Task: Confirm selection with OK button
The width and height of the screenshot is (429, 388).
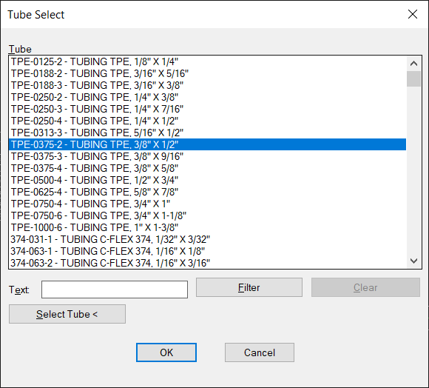Action: [x=166, y=352]
